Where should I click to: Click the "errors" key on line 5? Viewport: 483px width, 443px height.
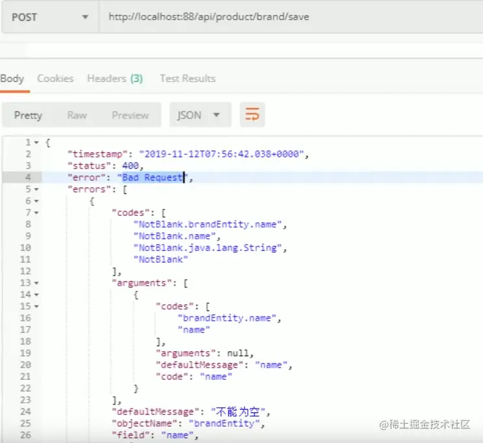click(89, 189)
